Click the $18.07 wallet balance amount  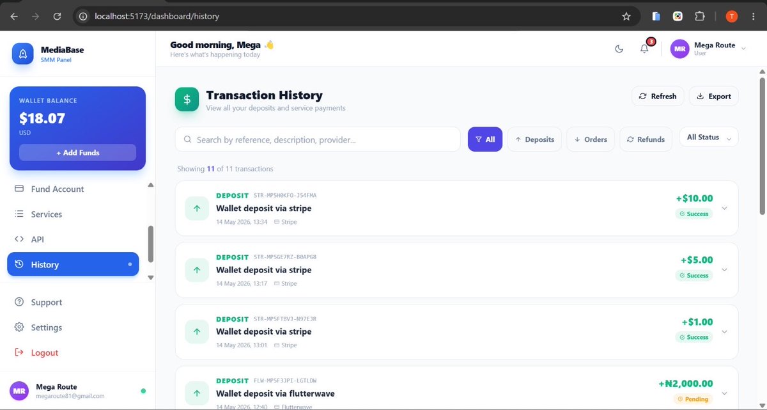pos(42,118)
